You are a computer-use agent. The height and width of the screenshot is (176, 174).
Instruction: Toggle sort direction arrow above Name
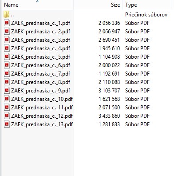[x=37, y=1]
